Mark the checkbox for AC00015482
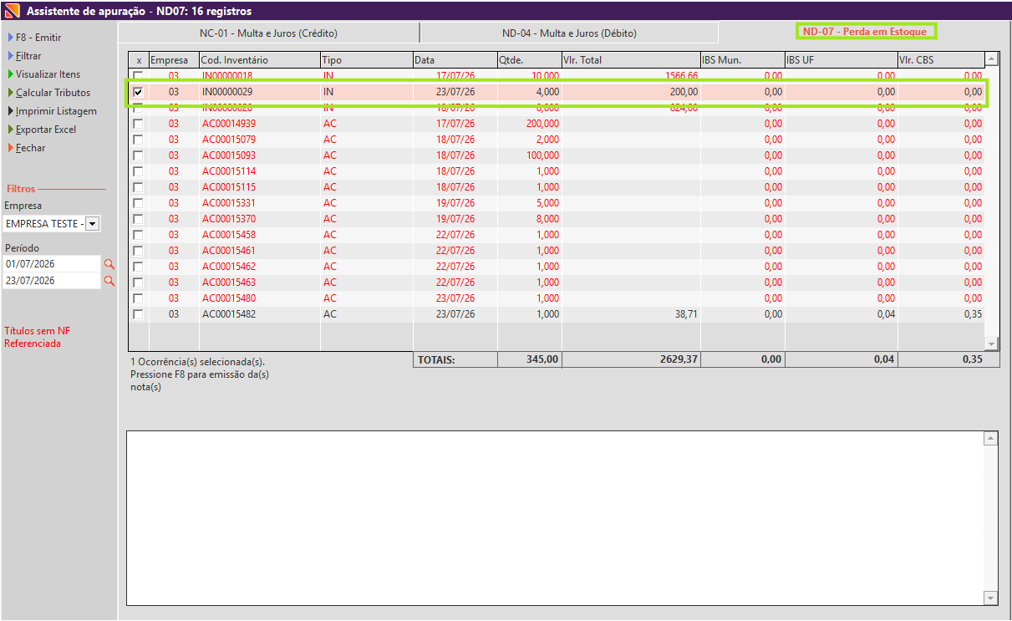 (x=138, y=314)
